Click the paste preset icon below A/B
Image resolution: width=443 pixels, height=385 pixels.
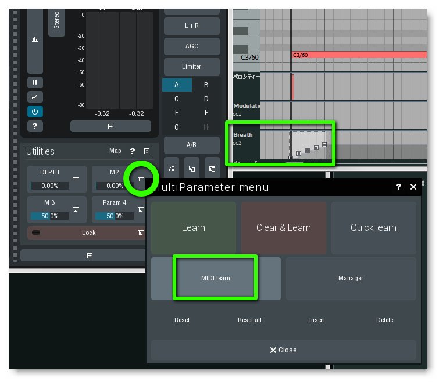[212, 169]
